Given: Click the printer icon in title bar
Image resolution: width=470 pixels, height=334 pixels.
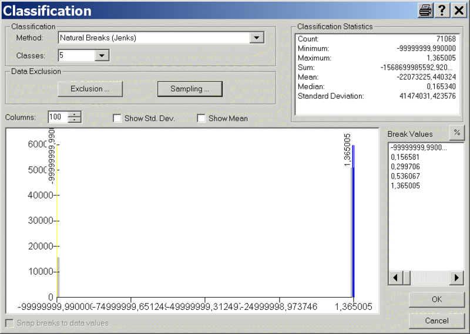Looking at the screenshot, I should coord(425,11).
